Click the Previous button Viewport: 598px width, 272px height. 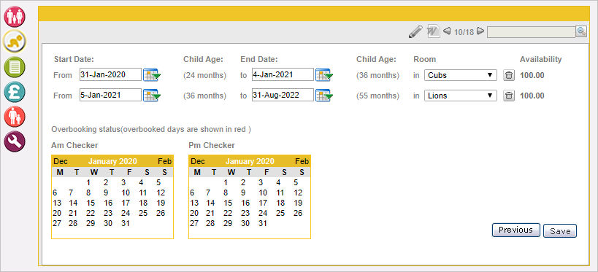[x=515, y=230]
